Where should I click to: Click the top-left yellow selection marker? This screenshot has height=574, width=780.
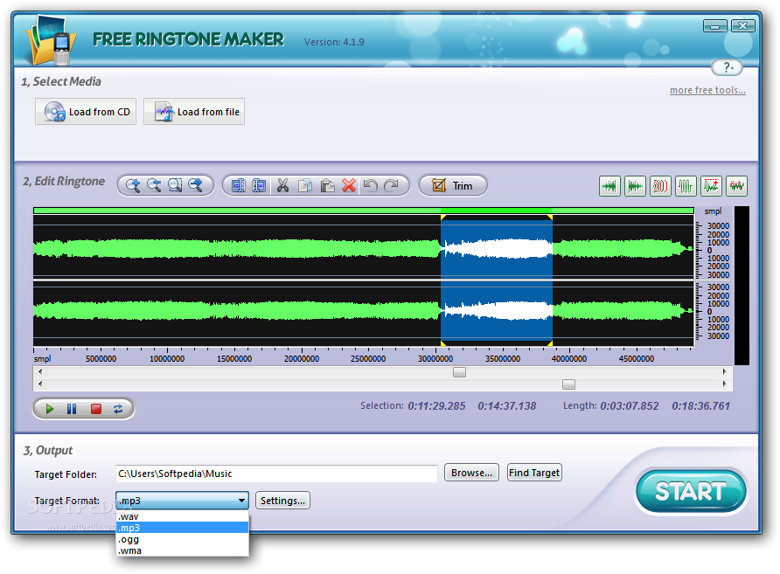pyautogui.click(x=442, y=218)
